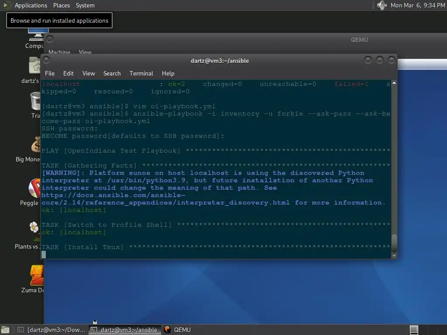Open terminal Help menu
The image size is (447, 335).
(x=168, y=73)
